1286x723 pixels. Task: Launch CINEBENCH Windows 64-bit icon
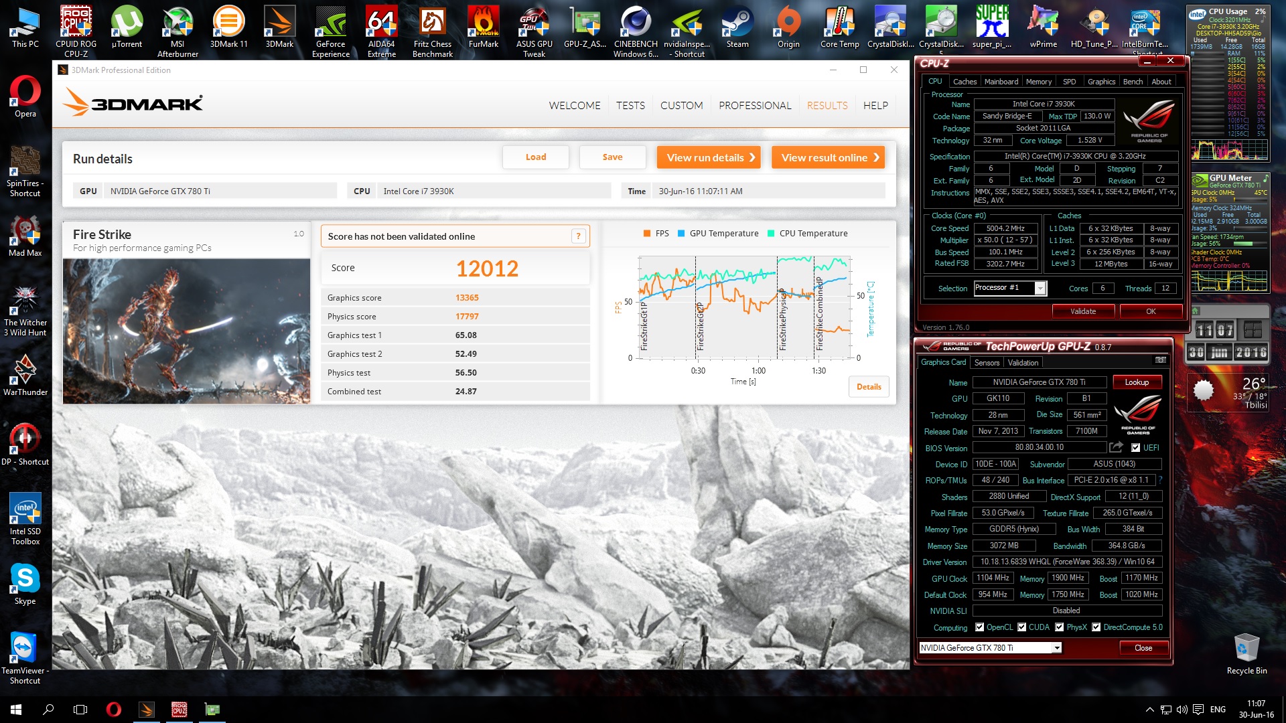click(634, 20)
